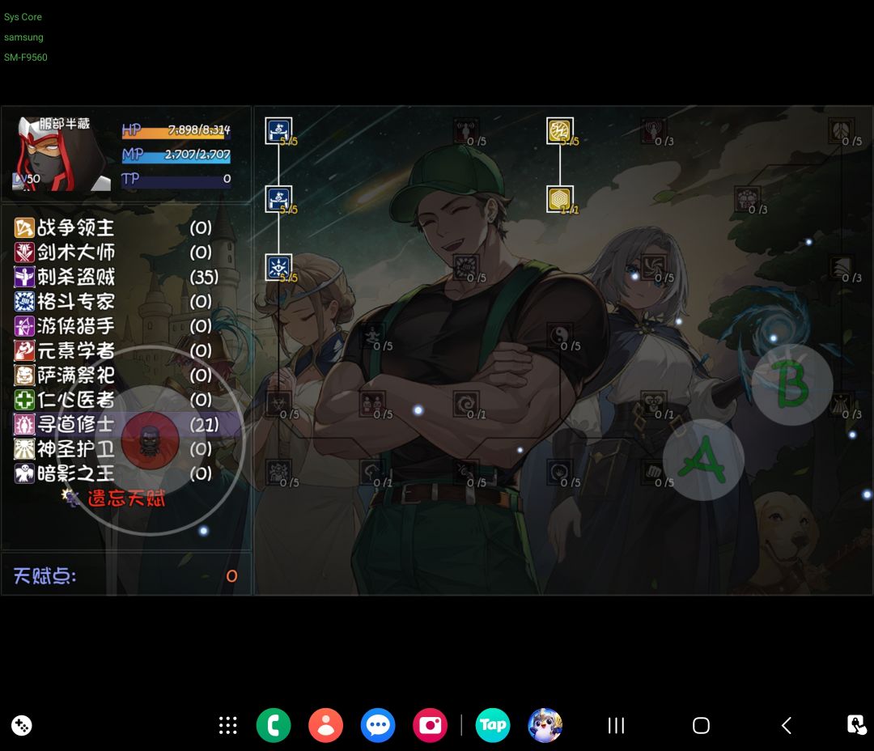Open the Messages app in taskbar

pyautogui.click(x=378, y=725)
